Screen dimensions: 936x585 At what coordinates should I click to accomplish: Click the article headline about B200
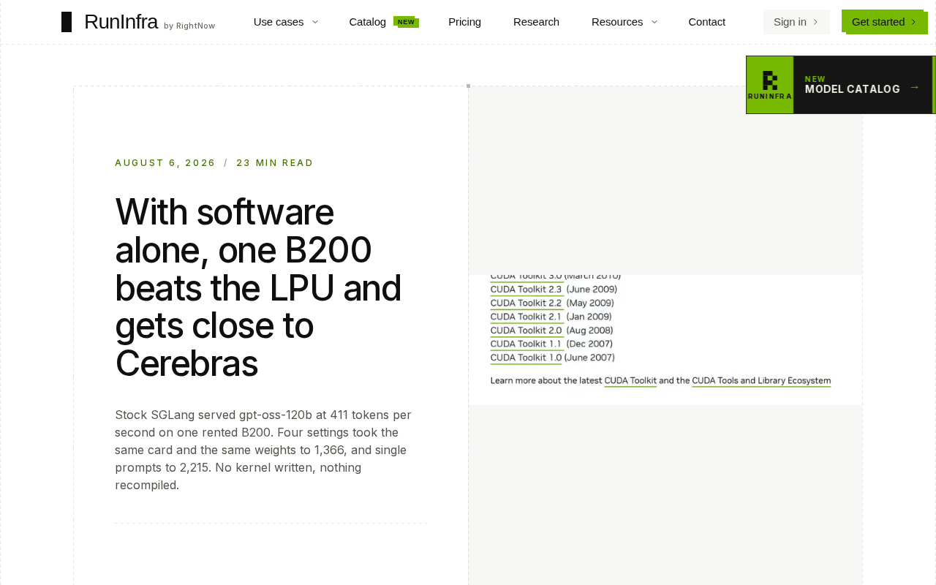click(260, 287)
